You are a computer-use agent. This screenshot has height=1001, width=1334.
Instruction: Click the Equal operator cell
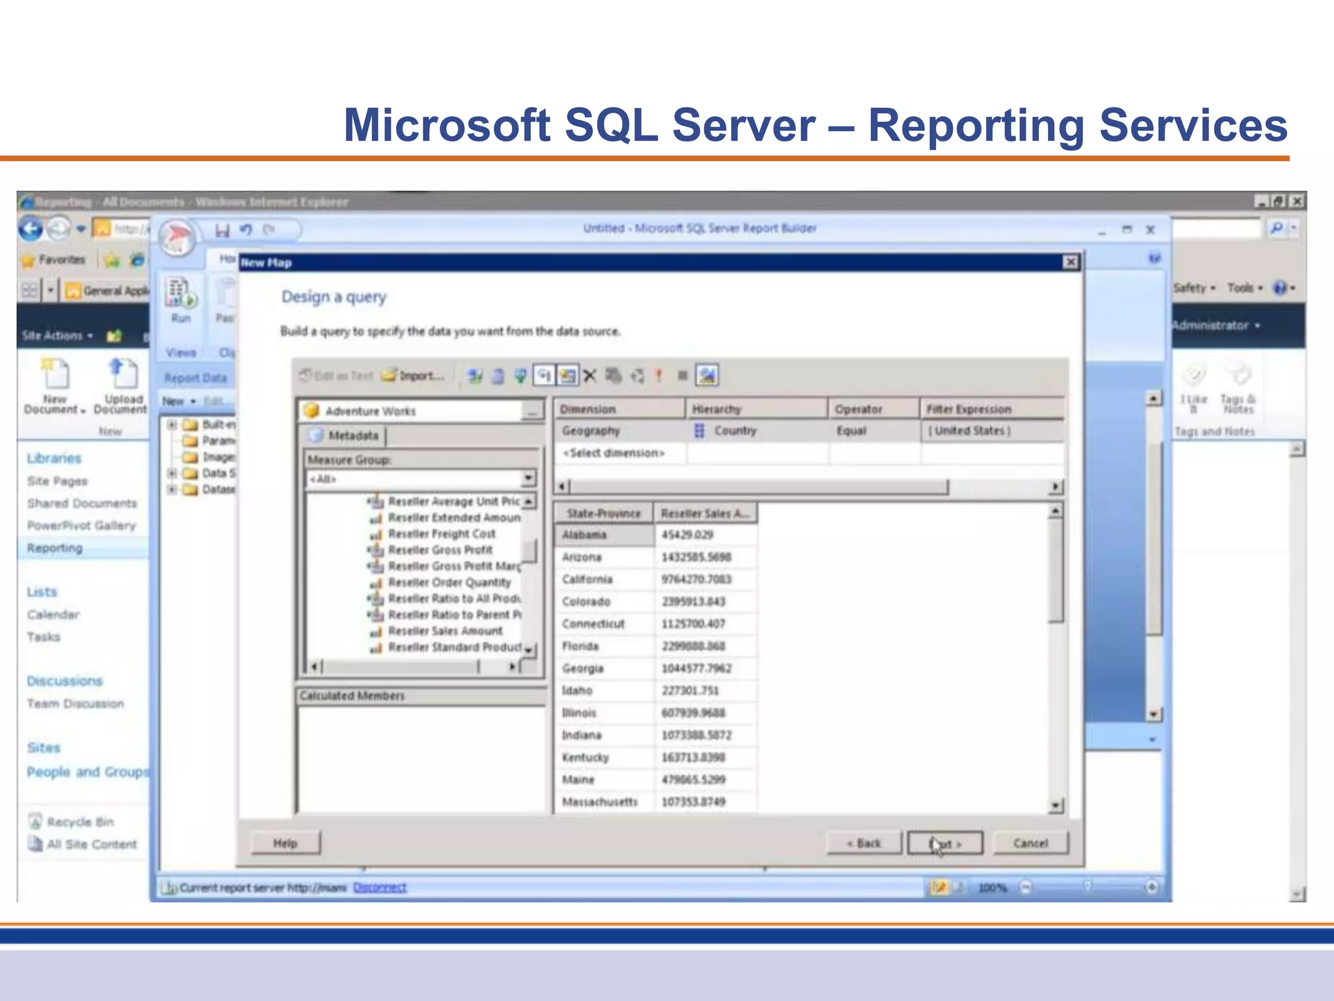click(875, 431)
